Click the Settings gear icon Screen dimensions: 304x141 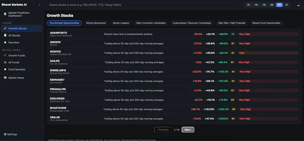[x=5, y=134]
